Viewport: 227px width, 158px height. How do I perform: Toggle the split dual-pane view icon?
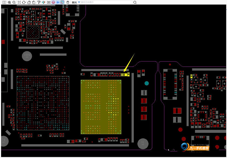(4, 2)
